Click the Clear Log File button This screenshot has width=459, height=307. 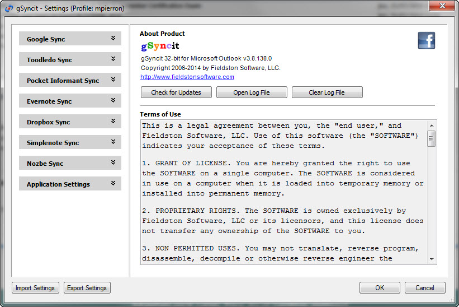pos(327,92)
